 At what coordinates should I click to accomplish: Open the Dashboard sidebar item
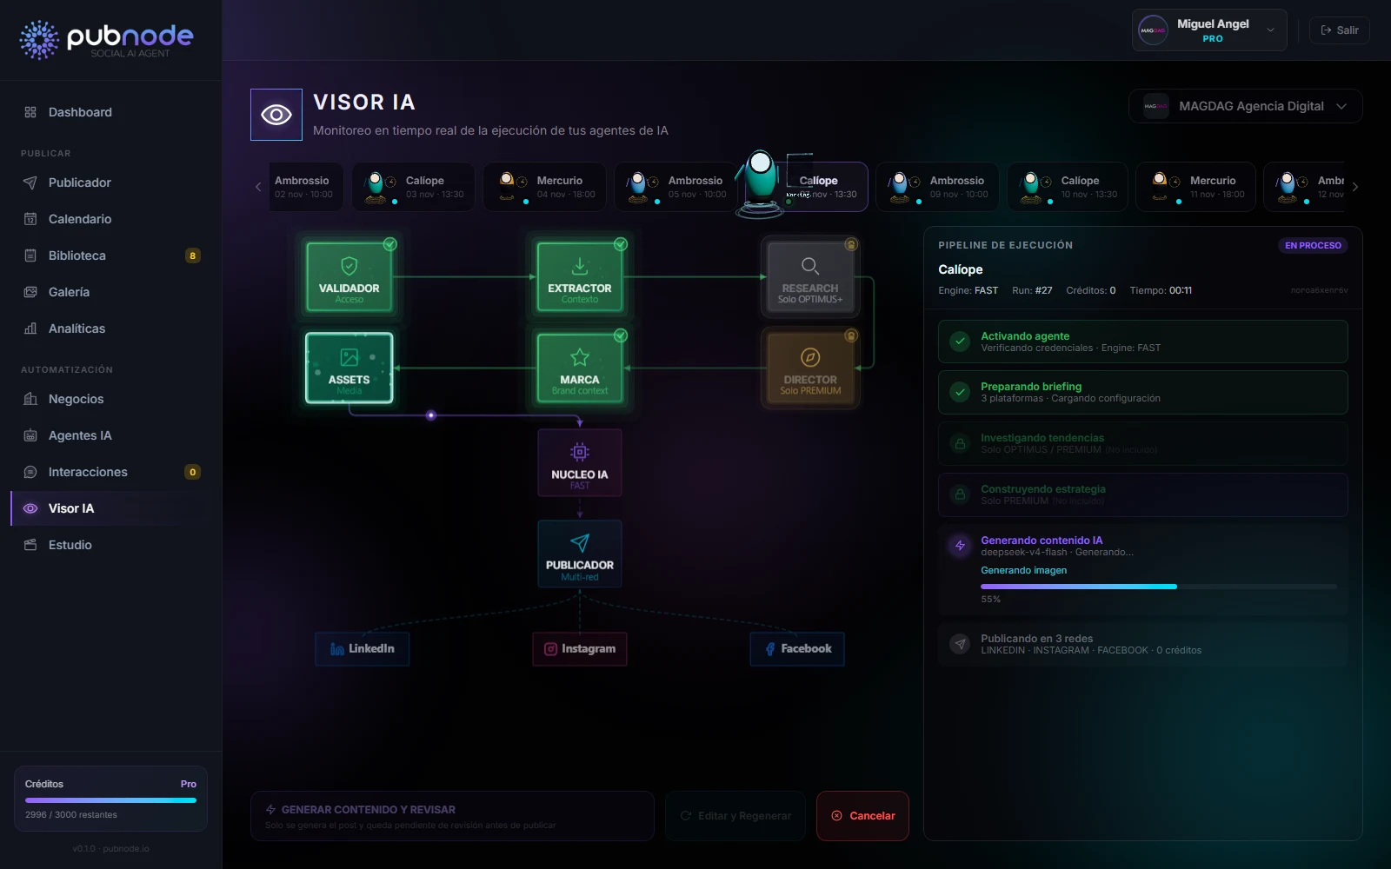110,112
